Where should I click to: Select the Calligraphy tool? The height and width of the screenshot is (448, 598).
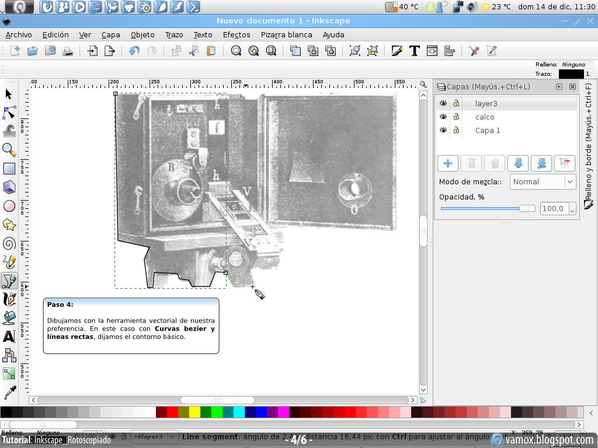9,299
